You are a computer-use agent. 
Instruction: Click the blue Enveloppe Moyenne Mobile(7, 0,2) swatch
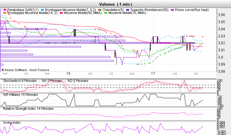42,10
